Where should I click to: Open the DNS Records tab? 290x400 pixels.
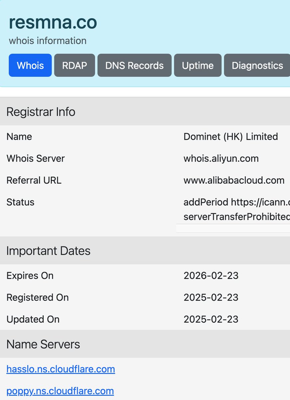[134, 65]
